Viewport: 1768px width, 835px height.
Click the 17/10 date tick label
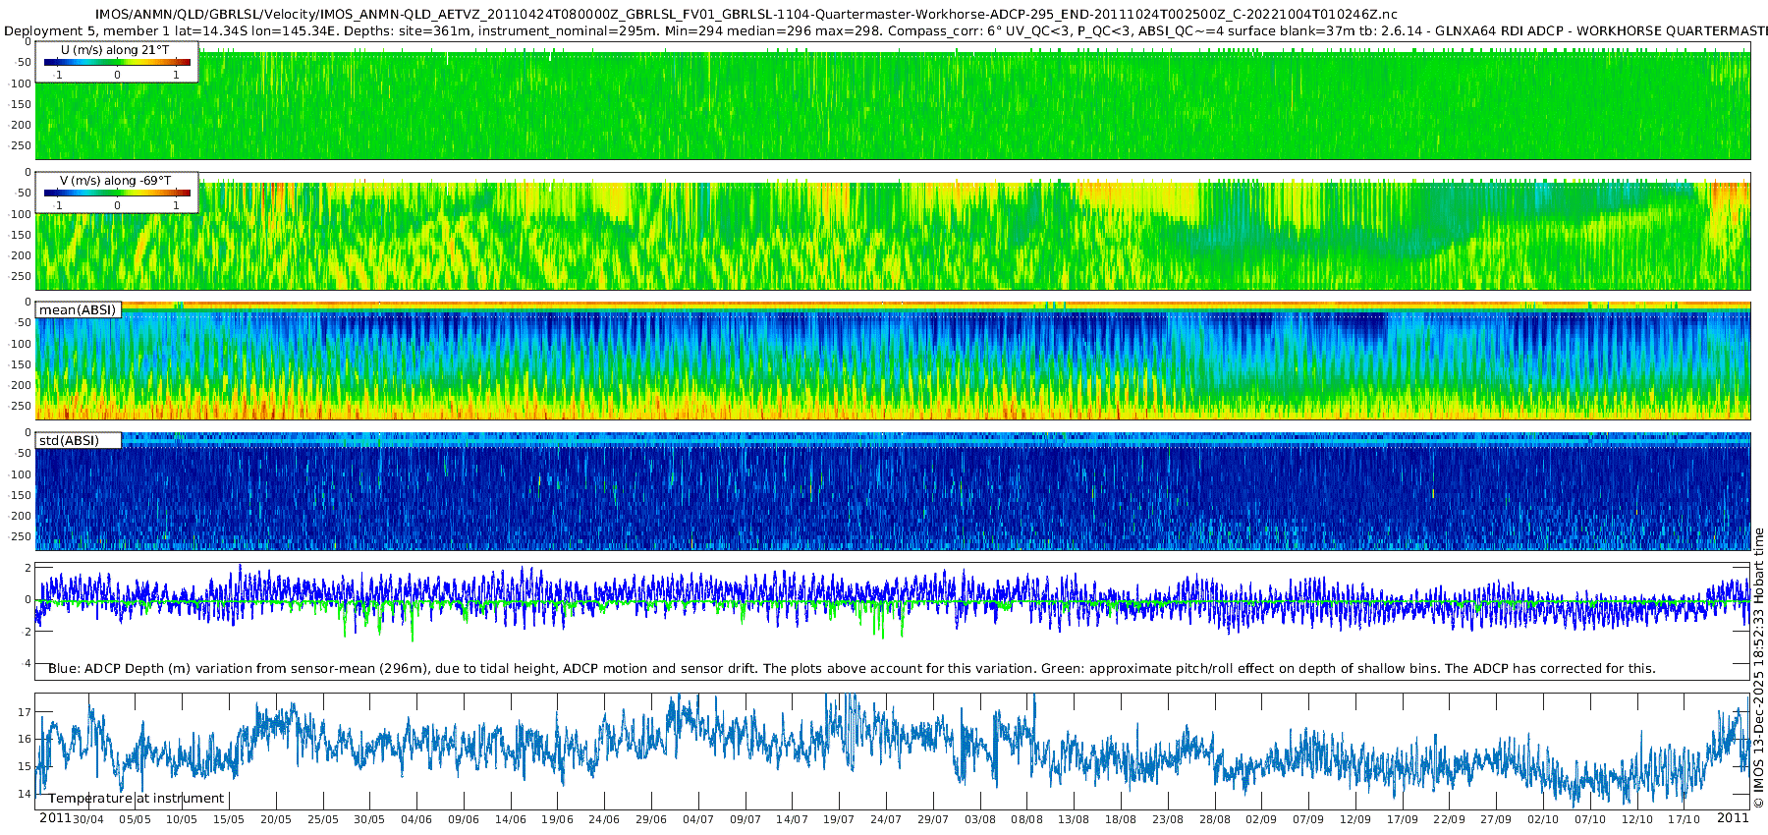1684,819
